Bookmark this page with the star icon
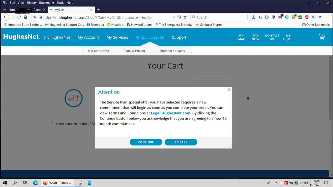 185,17
